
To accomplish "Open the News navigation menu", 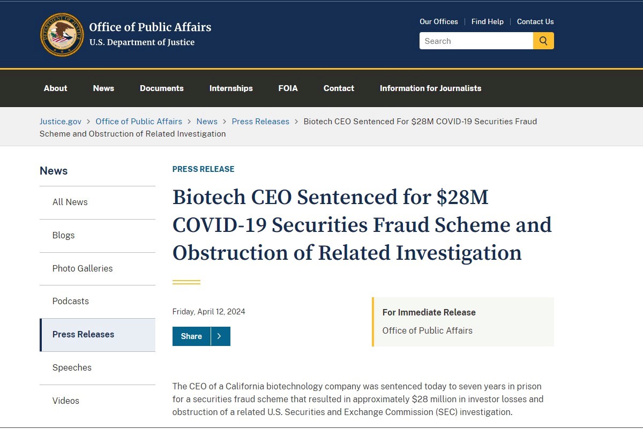I will tap(103, 88).
